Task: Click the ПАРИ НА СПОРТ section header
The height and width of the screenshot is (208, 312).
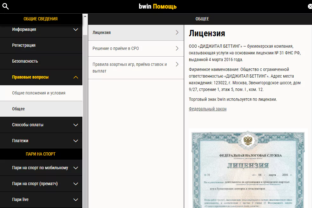Action: point(41,154)
